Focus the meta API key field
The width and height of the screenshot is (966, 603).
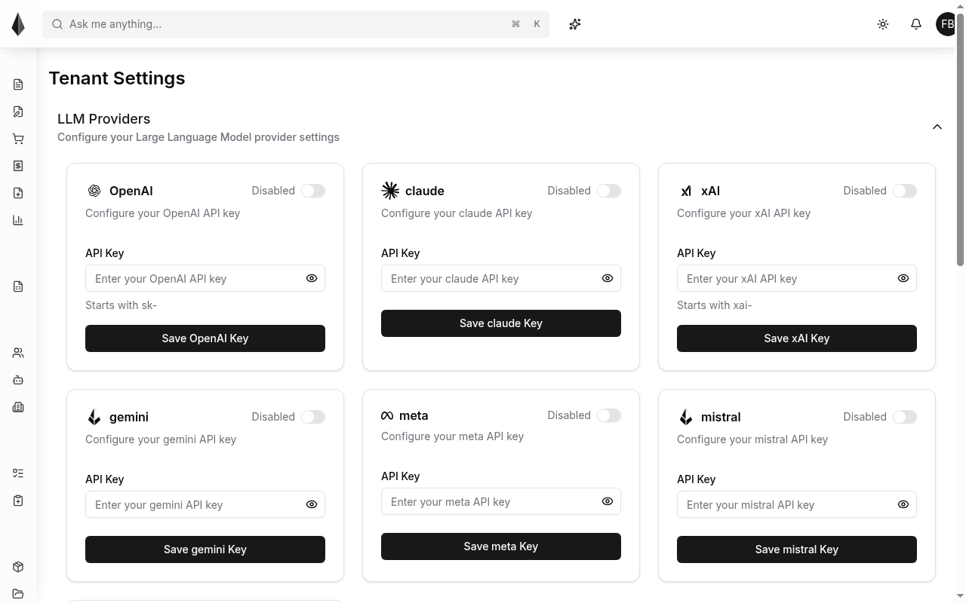(501, 502)
